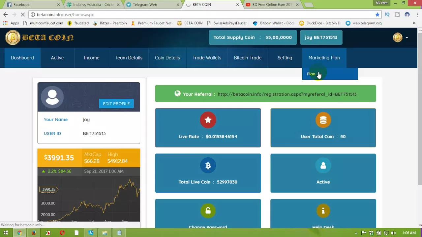The image size is (422, 237).
Task: Open Windows Start button
Action: [6, 233]
